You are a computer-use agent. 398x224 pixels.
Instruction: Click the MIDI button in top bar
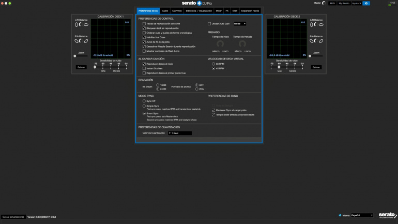click(332, 3)
